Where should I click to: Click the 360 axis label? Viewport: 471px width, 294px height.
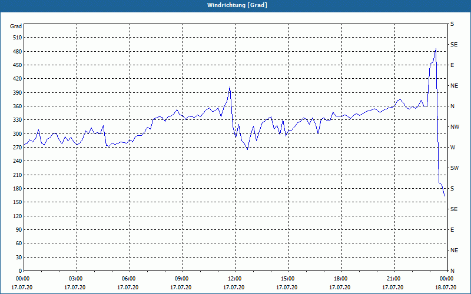(18, 106)
